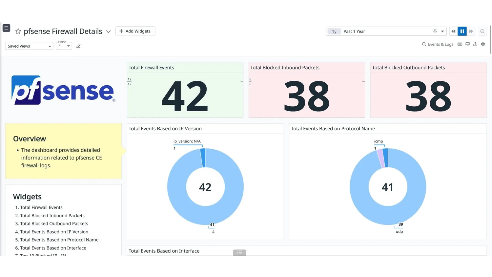
Task: Open the Saved Views dropdown
Action: 29,46
